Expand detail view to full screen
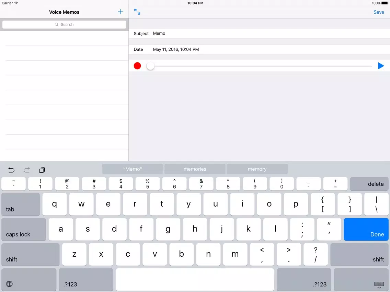The height and width of the screenshot is (292, 390). point(137,12)
